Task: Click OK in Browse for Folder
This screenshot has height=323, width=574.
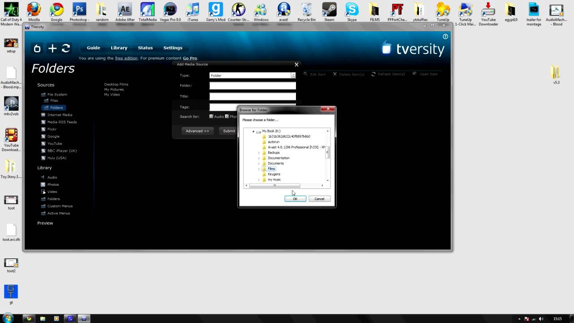Action: click(295, 199)
